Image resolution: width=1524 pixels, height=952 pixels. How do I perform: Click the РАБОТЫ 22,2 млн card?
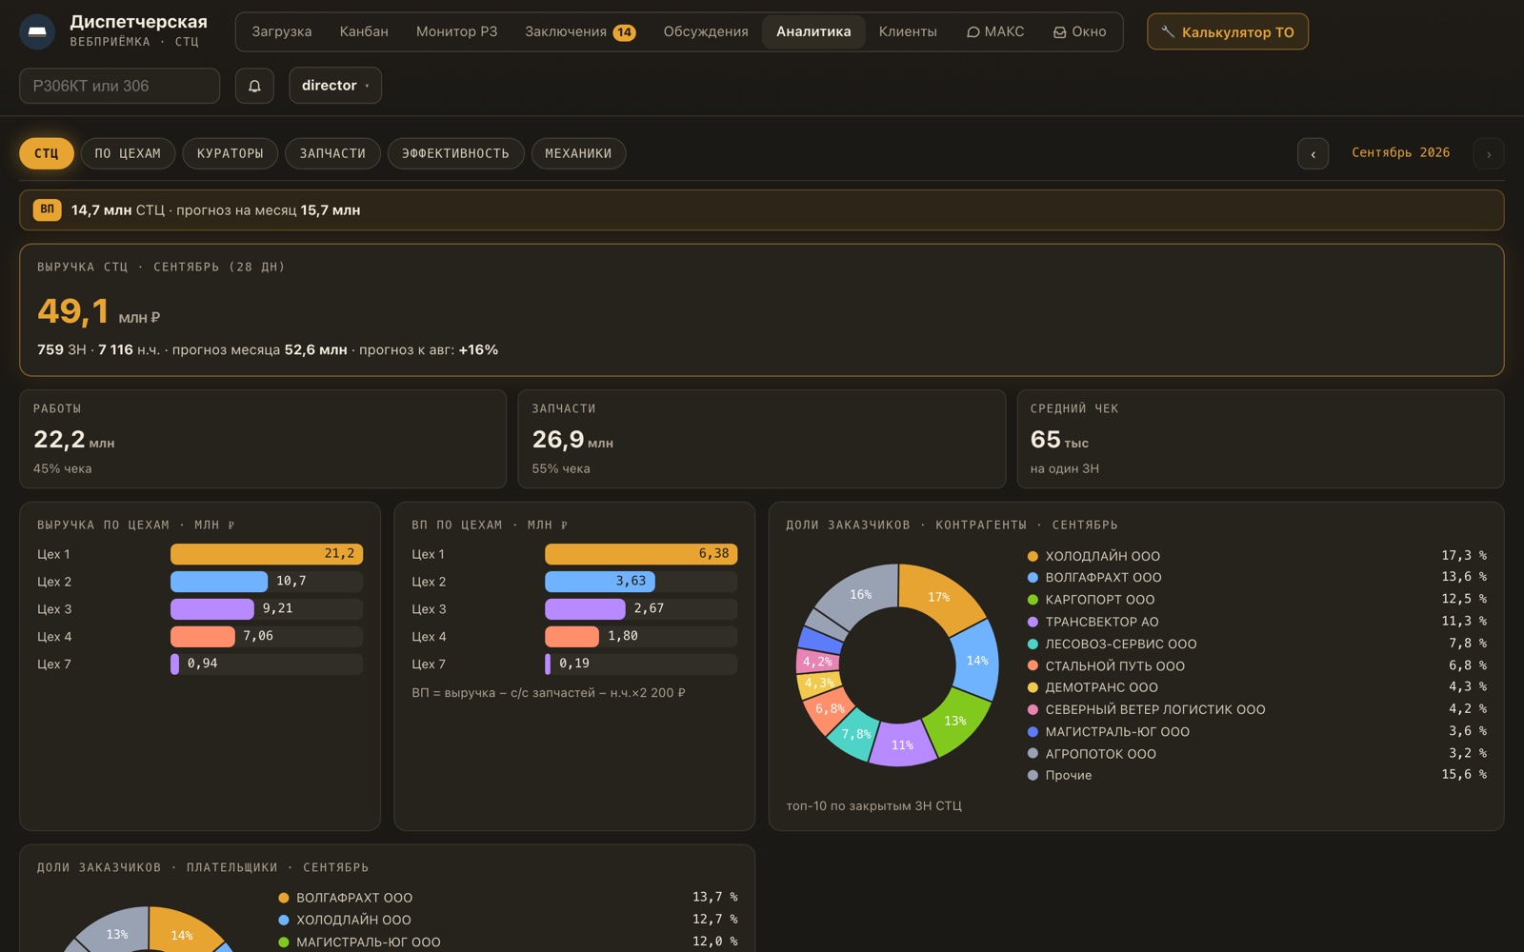click(263, 439)
